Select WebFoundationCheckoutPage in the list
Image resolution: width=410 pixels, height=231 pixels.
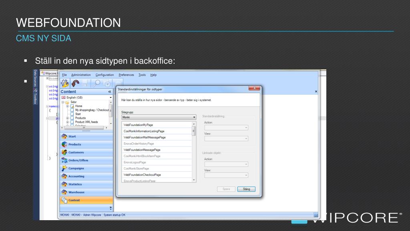click(x=157, y=175)
